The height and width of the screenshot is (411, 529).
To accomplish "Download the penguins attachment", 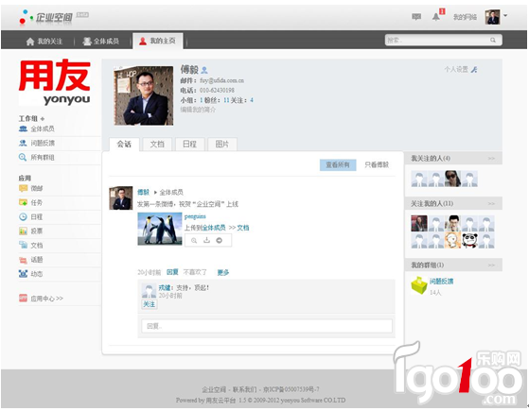I will tap(206, 240).
